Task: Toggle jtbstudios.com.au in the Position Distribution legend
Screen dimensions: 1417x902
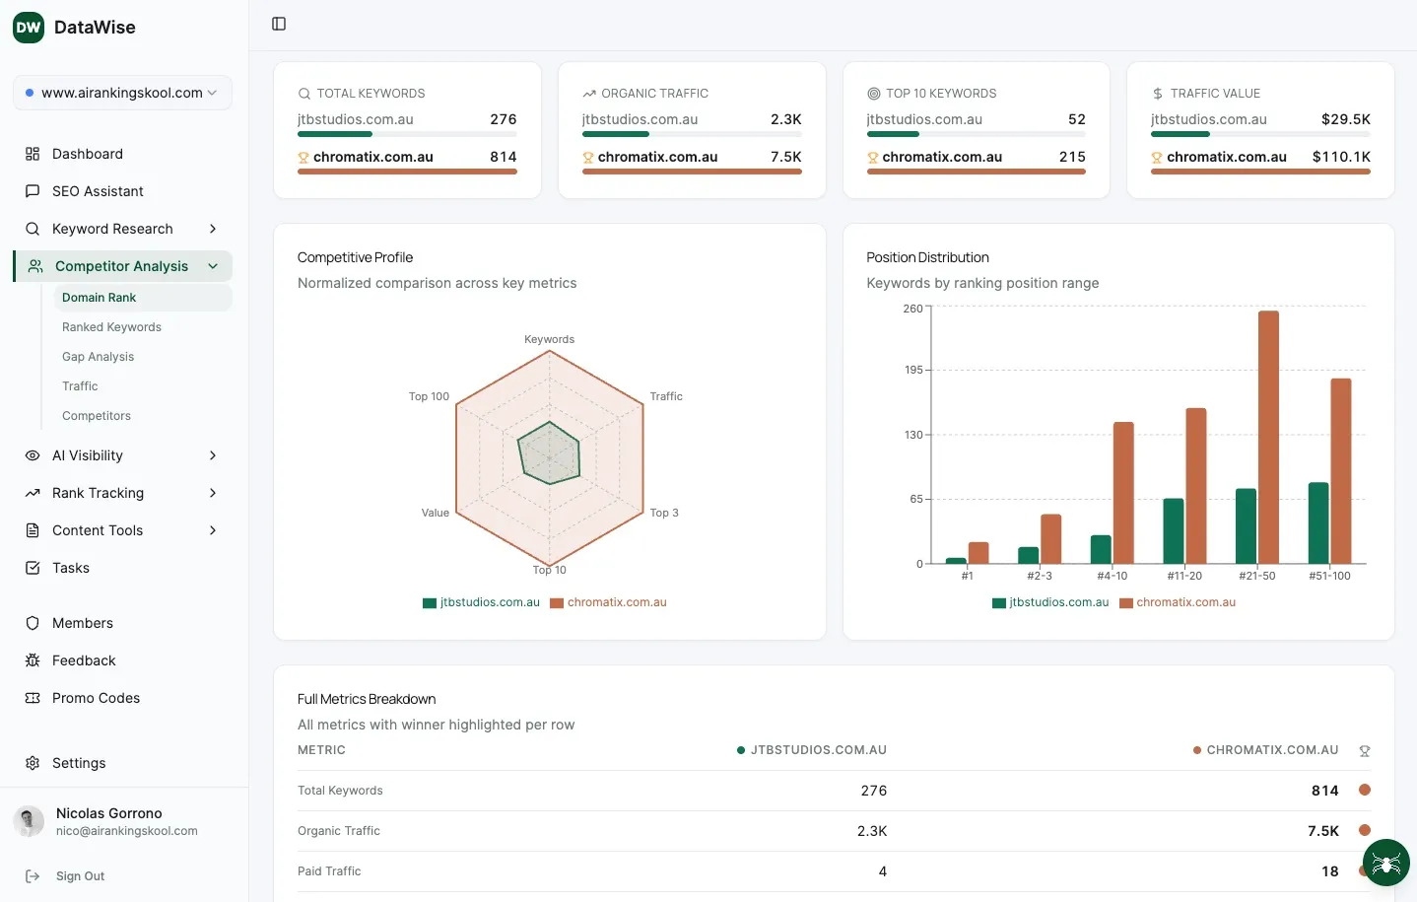Action: (x=1050, y=601)
